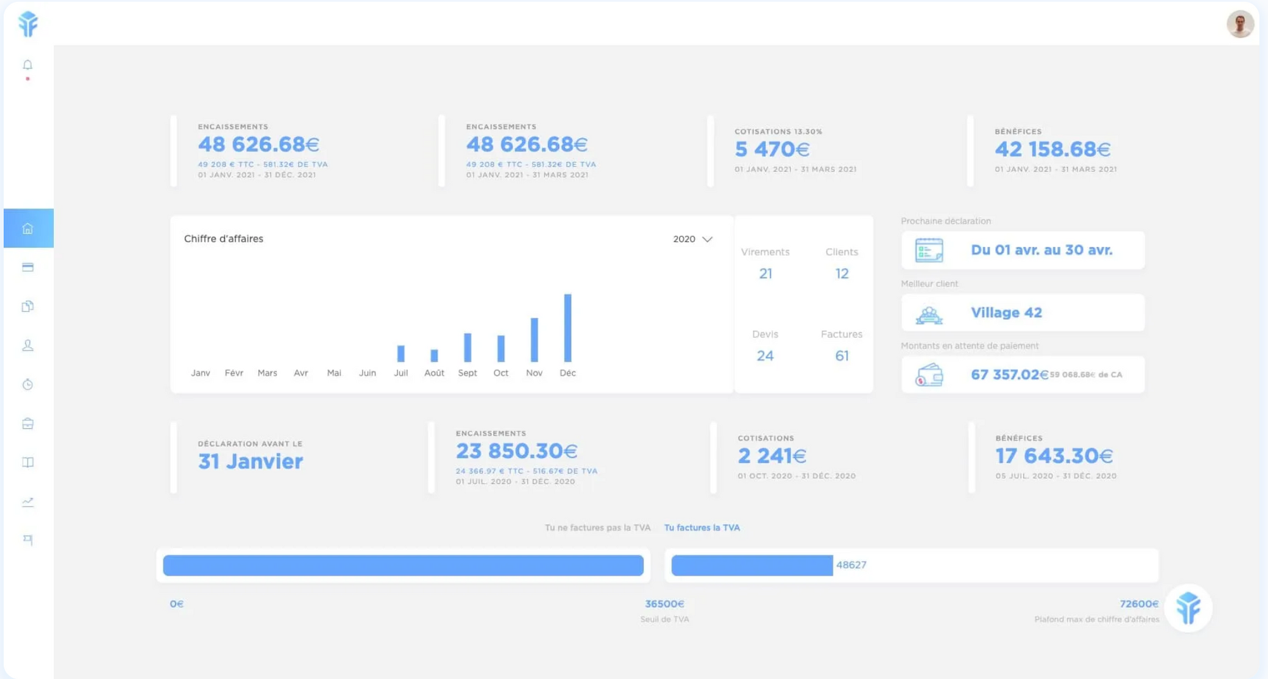Open the 'Du 01 avr. au 30 avr.' declaration
The height and width of the screenshot is (679, 1268).
pos(1042,250)
